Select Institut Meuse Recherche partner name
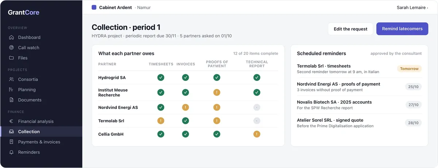 [113, 92]
